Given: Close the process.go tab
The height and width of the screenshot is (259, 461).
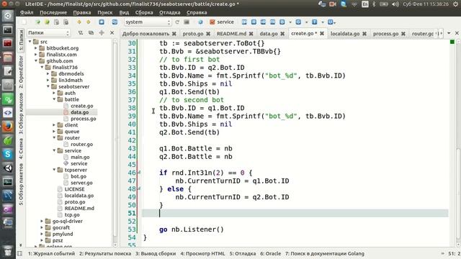Looking at the screenshot, I should pos(403,34).
